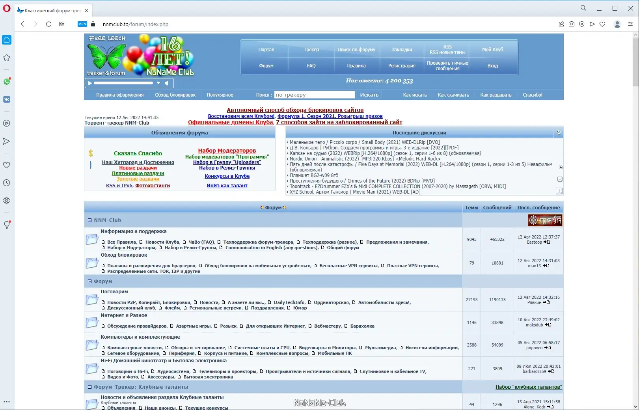Open VK messenger in Opera sidebar
639x410 pixels.
7,99
